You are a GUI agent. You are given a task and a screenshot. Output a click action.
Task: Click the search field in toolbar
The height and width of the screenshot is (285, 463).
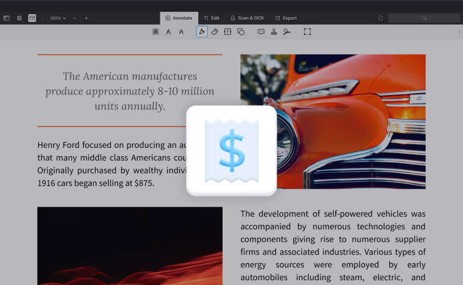click(x=424, y=18)
